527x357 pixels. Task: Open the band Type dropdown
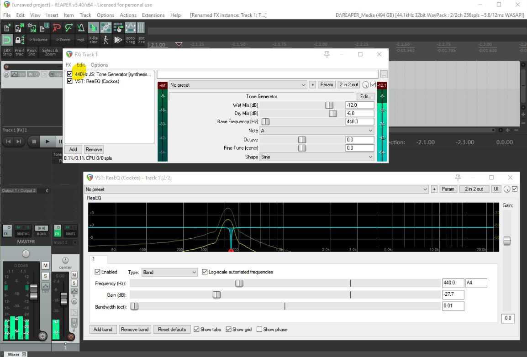click(x=169, y=272)
